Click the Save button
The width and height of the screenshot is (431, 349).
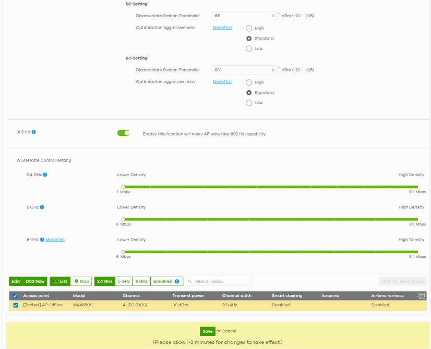207,331
